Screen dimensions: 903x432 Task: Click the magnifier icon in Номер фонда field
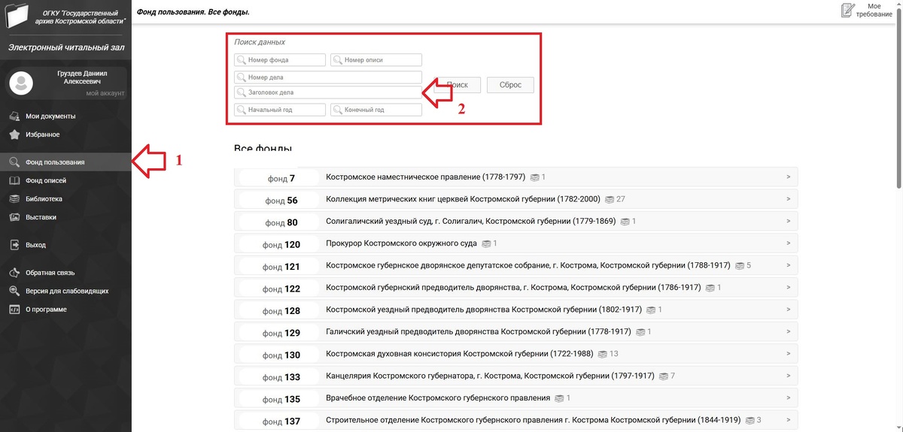[x=241, y=60]
